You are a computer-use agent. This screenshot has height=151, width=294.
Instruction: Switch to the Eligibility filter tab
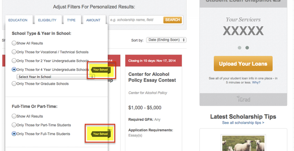[47, 20]
